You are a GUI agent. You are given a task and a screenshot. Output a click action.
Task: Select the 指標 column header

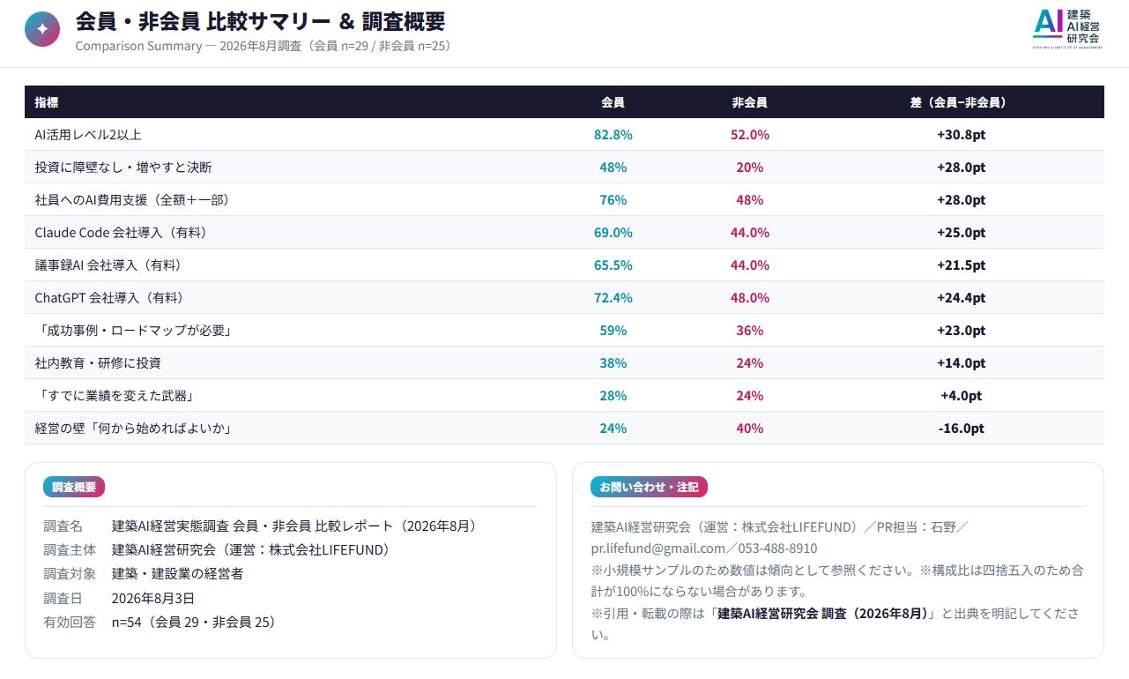click(47, 102)
